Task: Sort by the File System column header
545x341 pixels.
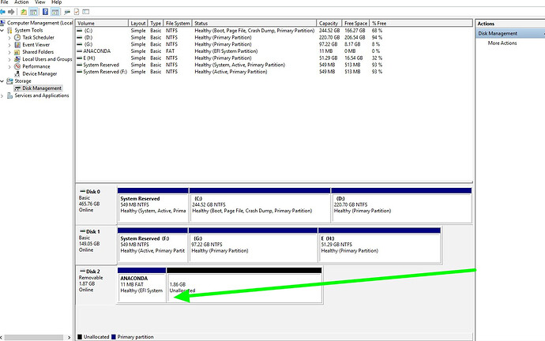Action: click(x=177, y=23)
